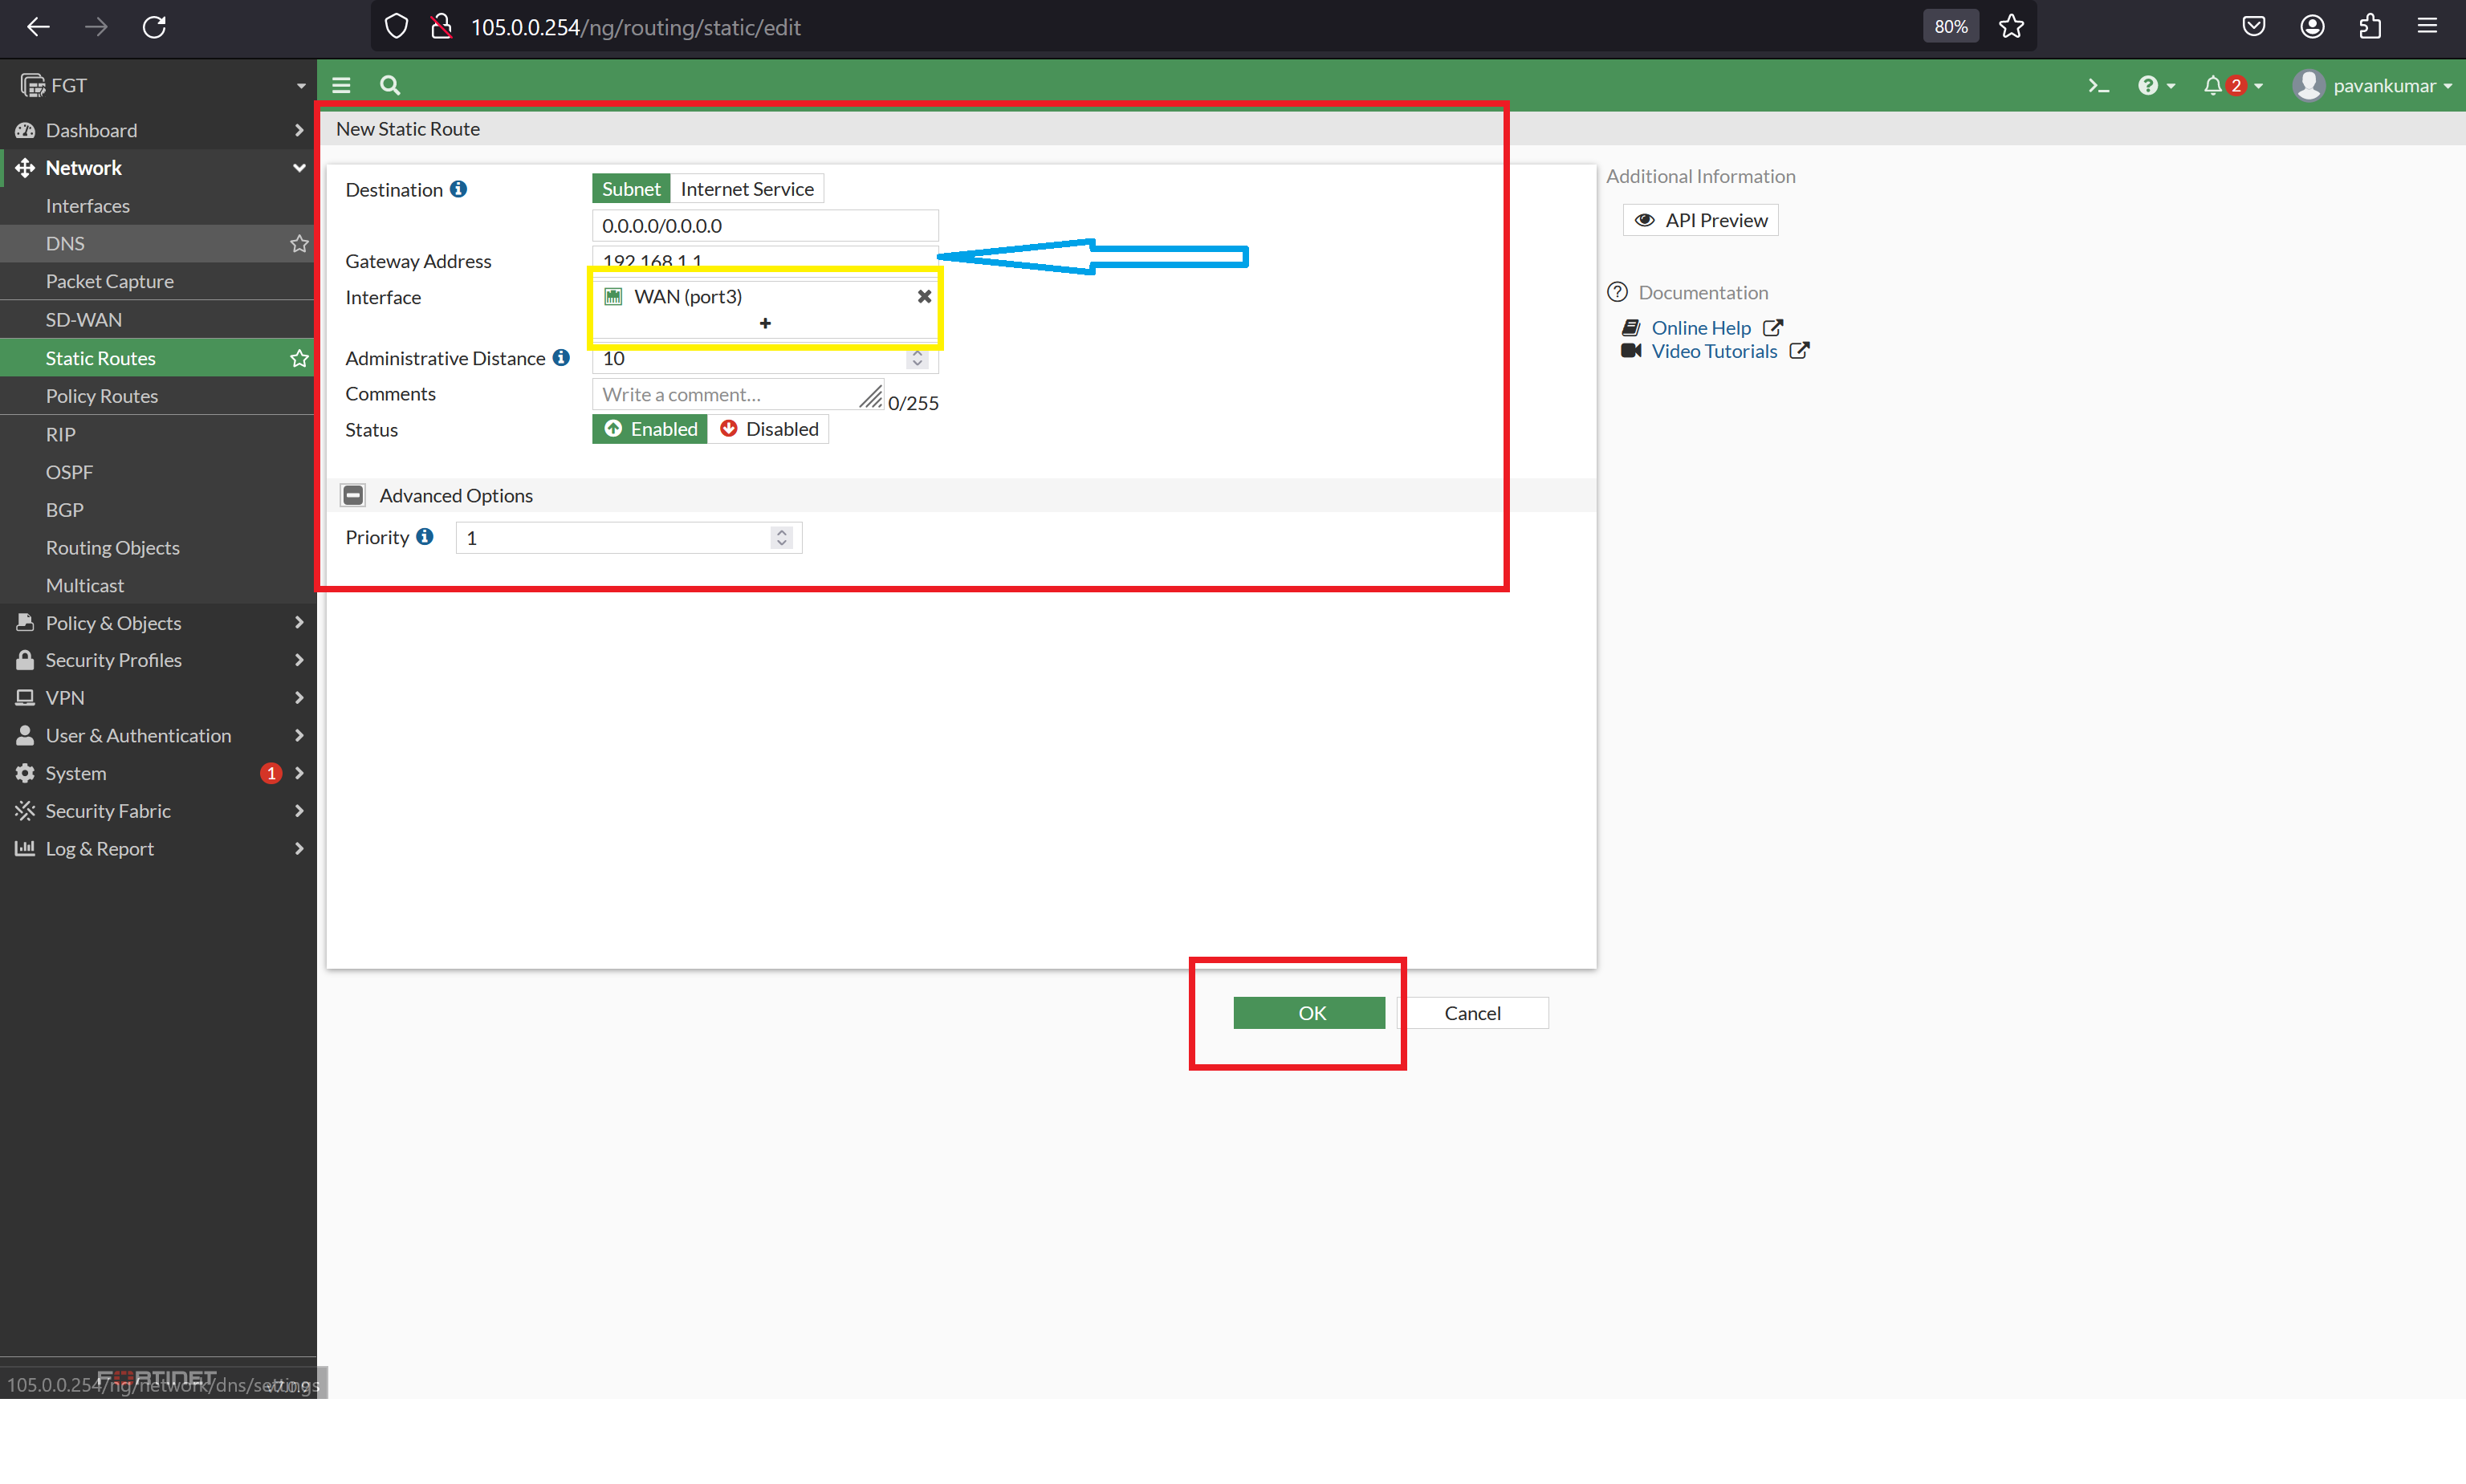Reload the page in the browser

click(155, 27)
